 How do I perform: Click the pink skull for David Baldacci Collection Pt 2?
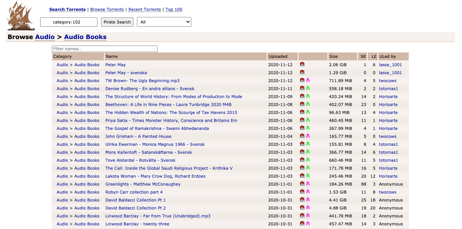(x=308, y=208)
